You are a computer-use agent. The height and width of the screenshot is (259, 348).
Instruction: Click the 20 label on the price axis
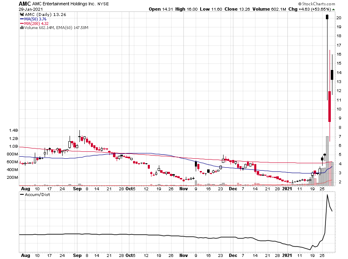339,18
